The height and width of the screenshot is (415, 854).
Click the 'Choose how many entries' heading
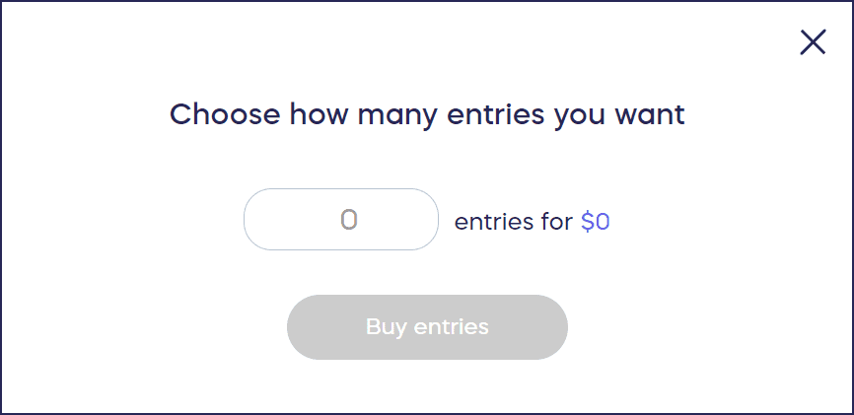427,114
